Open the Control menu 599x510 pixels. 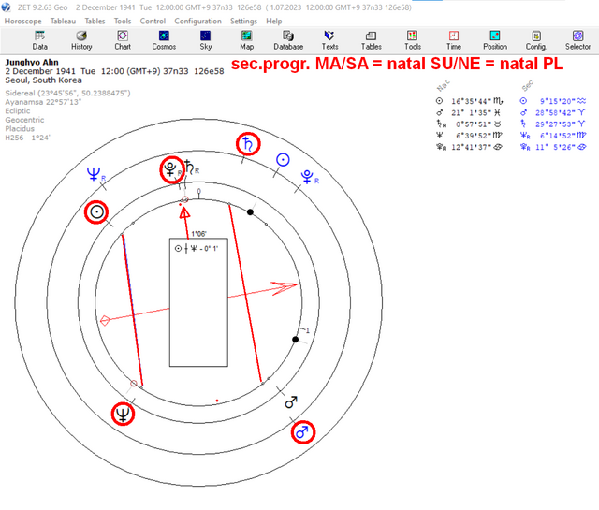153,21
